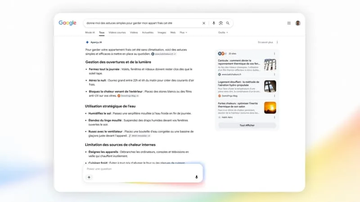360x202 pixels.
Task: Open the Fortes chaleurs inertie thermique article
Action: pos(238,105)
